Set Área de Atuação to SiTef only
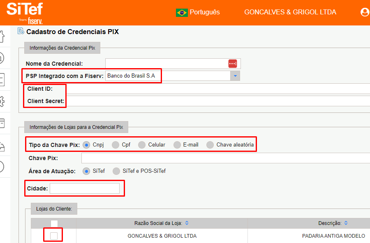Screen dimensions: 370x243 (86, 171)
